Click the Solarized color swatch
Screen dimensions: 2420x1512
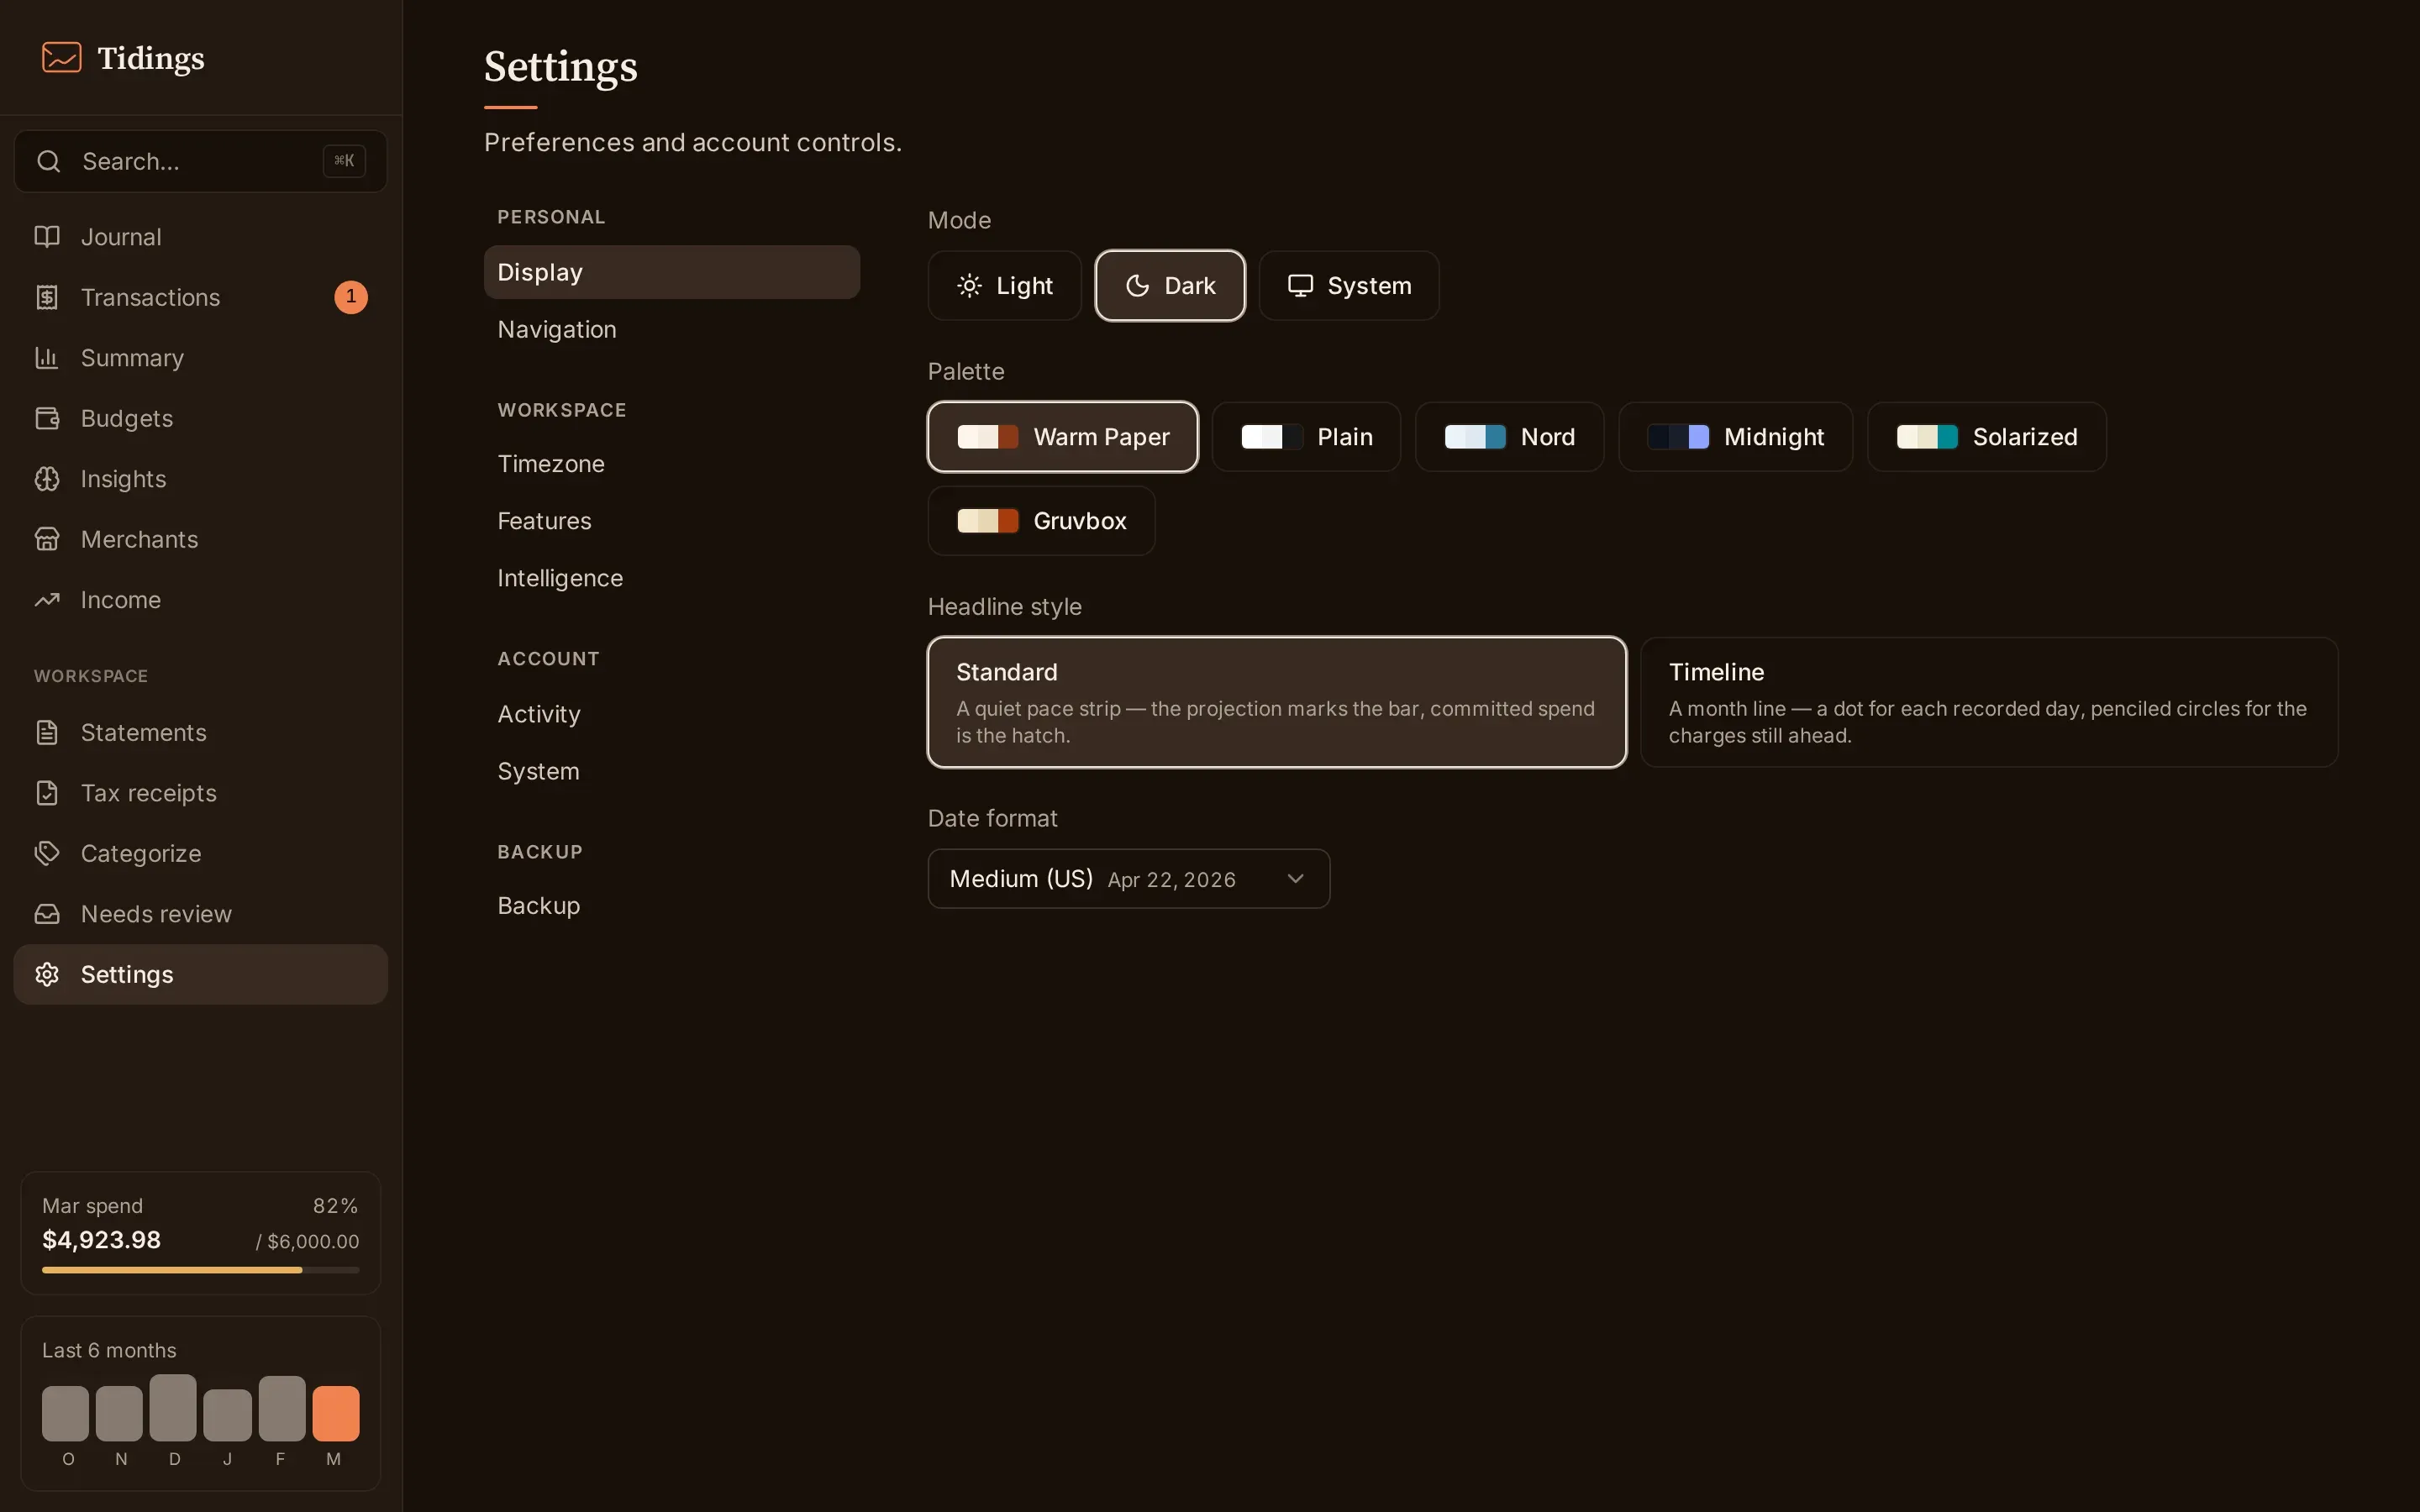pyautogui.click(x=1927, y=437)
